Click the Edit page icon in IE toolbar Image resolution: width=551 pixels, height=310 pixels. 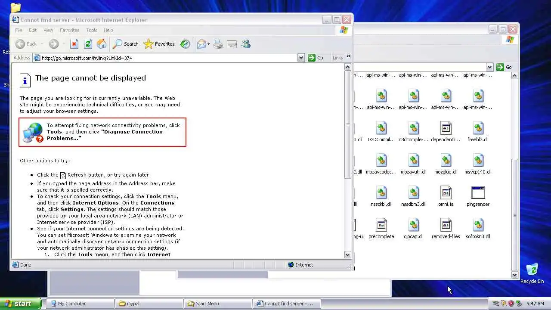coord(232,44)
